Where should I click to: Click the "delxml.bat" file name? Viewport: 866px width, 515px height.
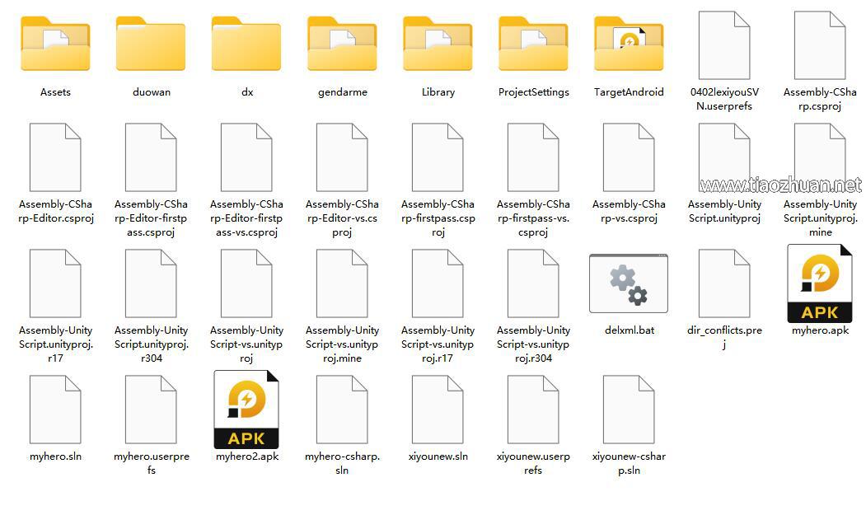point(629,330)
